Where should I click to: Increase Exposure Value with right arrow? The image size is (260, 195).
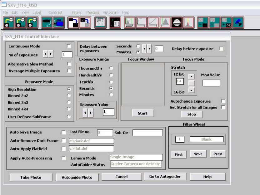point(91,113)
